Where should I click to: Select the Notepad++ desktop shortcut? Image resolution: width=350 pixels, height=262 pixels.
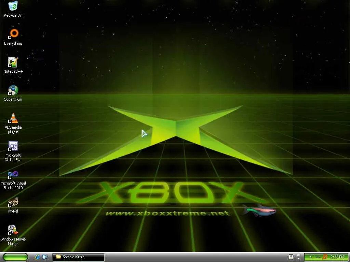(x=13, y=65)
